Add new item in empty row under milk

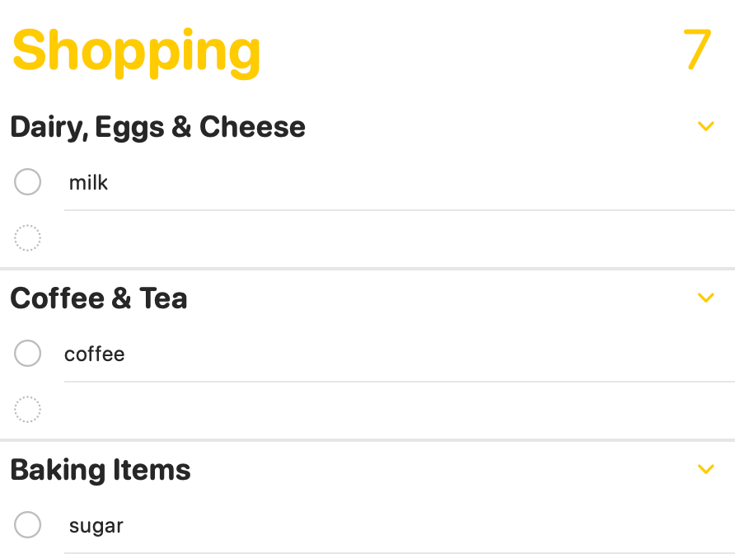click(x=400, y=238)
